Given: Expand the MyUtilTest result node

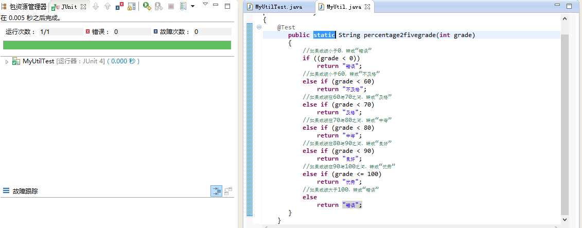Looking at the screenshot, I should 7,62.
